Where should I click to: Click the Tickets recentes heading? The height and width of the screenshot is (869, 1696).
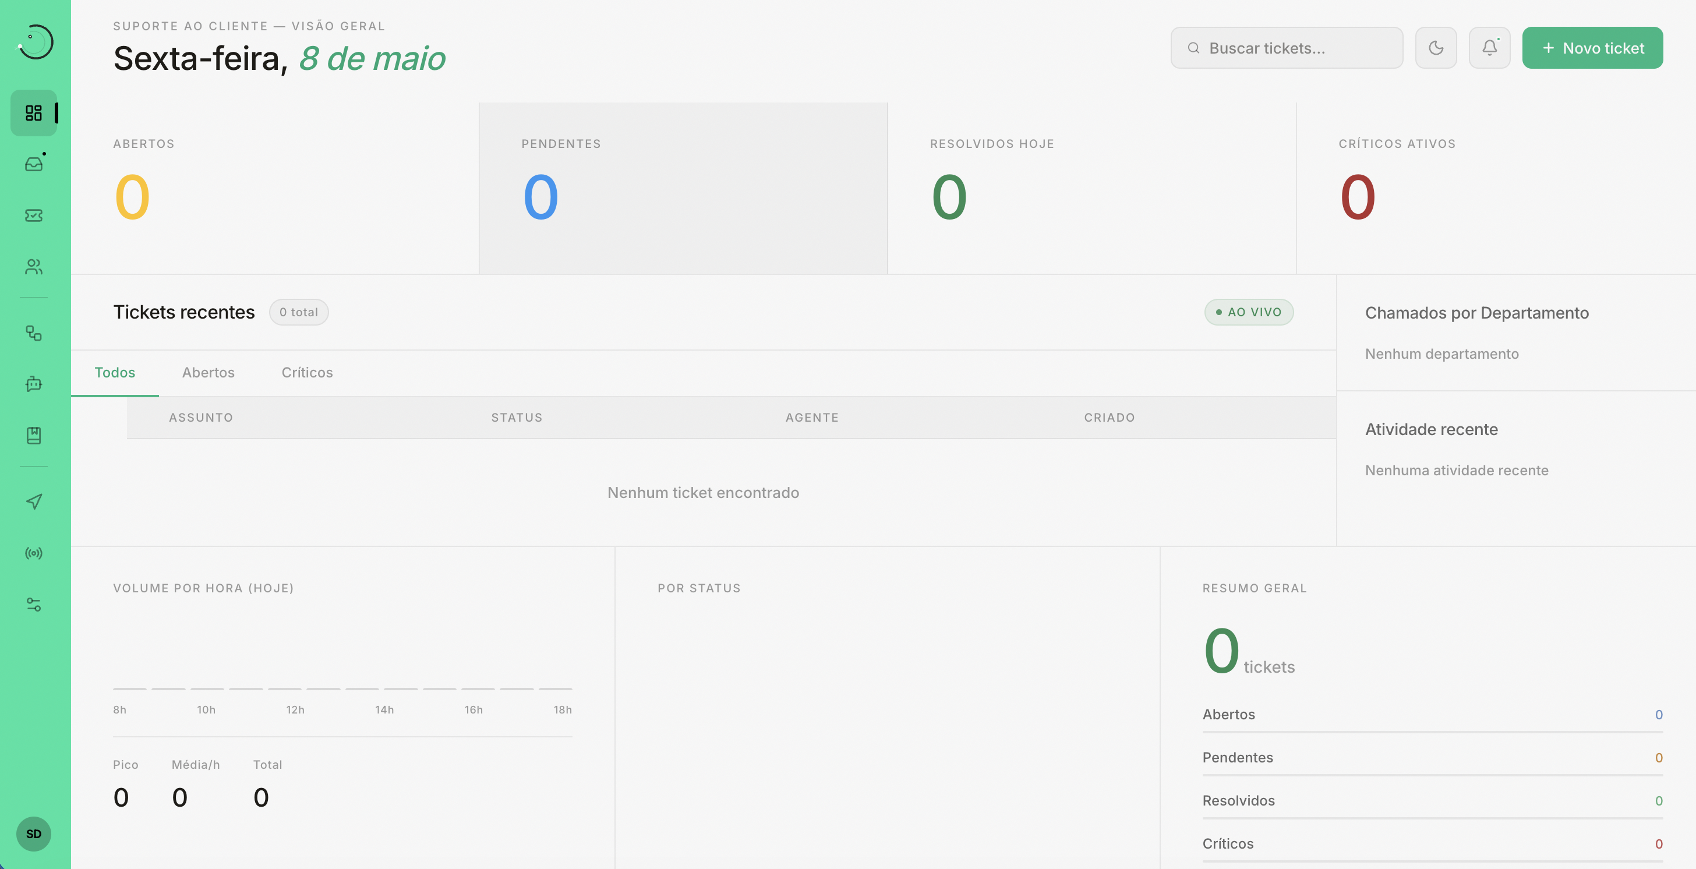(183, 312)
